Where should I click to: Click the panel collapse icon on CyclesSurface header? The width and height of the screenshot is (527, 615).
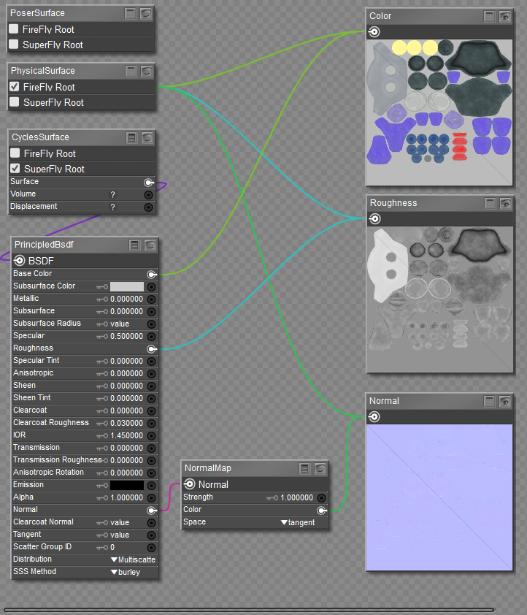point(131,137)
